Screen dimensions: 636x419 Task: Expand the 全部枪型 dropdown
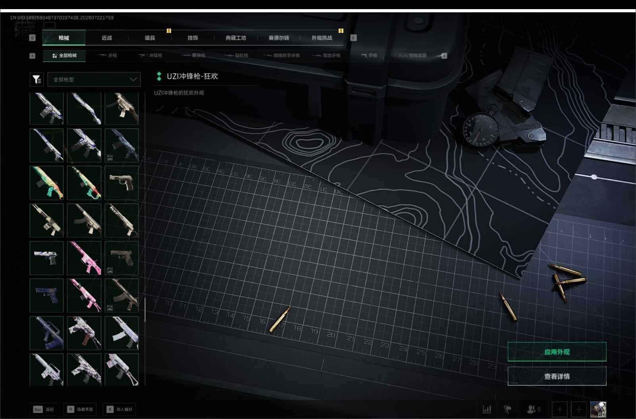tap(94, 79)
